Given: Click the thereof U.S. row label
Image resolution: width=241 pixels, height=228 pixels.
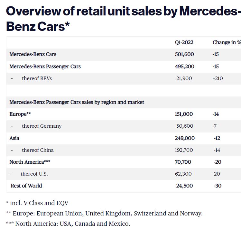Looking at the screenshot, I should click(x=34, y=174).
